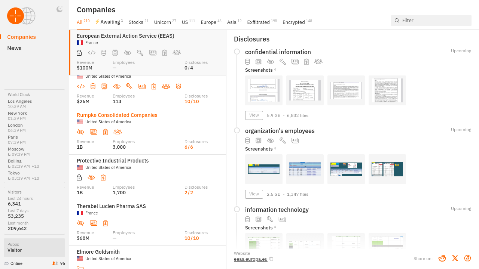
Task: Click the copy website URL icon
Action: pyautogui.click(x=271, y=259)
